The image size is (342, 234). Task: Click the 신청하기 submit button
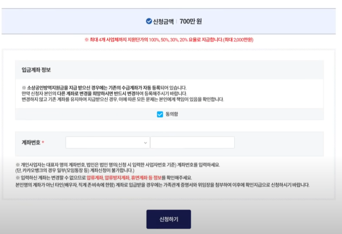click(x=169, y=219)
